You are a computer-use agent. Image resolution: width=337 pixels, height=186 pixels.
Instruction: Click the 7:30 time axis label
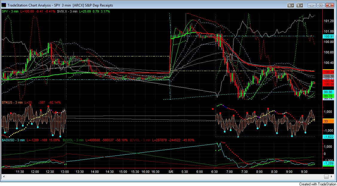tap(245, 172)
